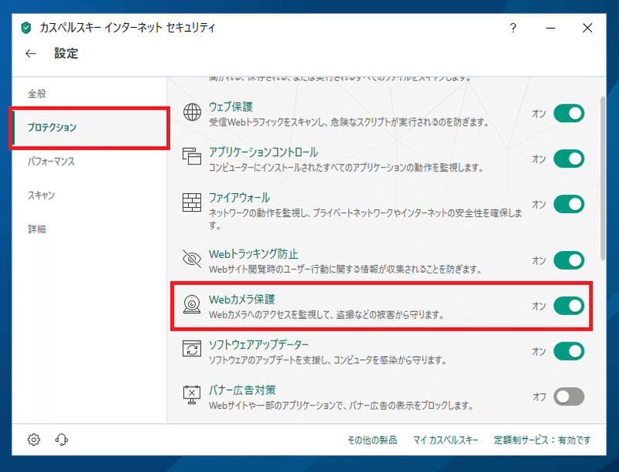
Task: Open the Webトラッキング防止 link
Action: click(254, 253)
